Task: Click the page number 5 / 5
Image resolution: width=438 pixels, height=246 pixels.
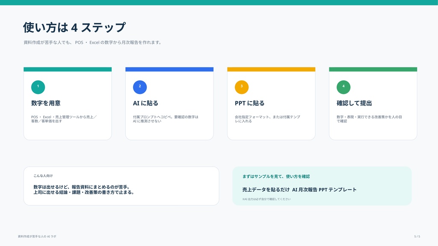Action: tap(417, 236)
